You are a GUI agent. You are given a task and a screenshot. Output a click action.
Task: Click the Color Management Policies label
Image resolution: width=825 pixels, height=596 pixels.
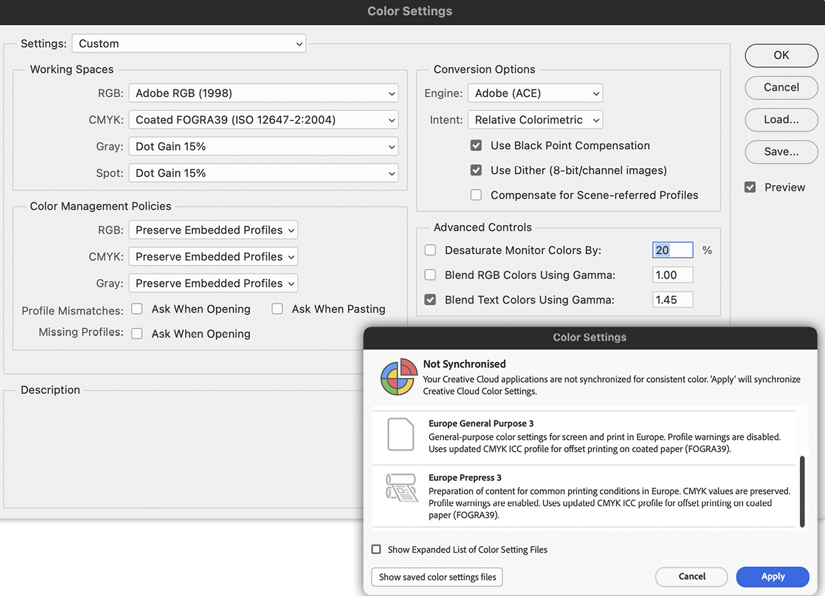click(101, 206)
